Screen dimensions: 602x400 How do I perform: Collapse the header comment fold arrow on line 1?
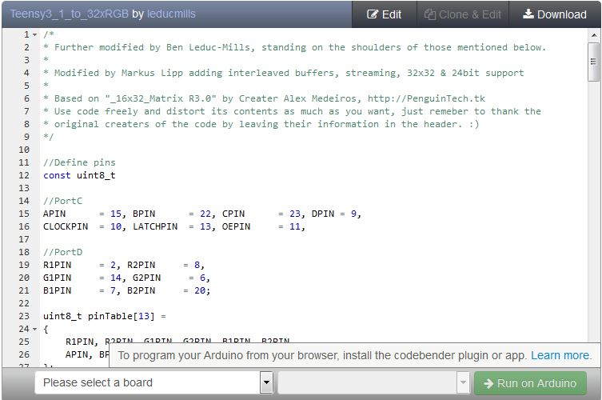[x=35, y=35]
